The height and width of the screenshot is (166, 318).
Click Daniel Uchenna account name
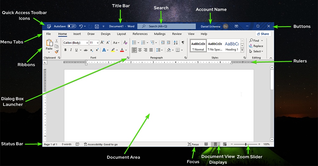click(210, 27)
